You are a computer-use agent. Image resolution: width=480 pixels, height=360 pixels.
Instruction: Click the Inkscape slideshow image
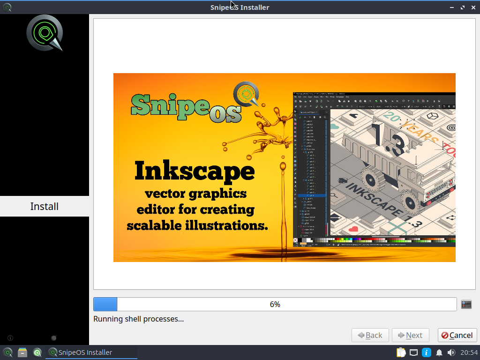pyautogui.click(x=285, y=167)
